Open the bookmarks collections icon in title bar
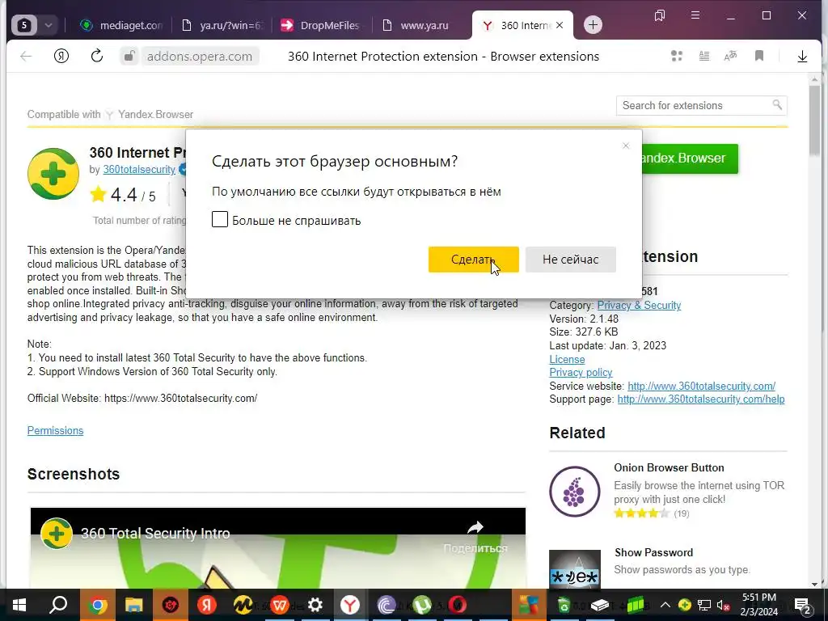The image size is (828, 621). pos(660,16)
